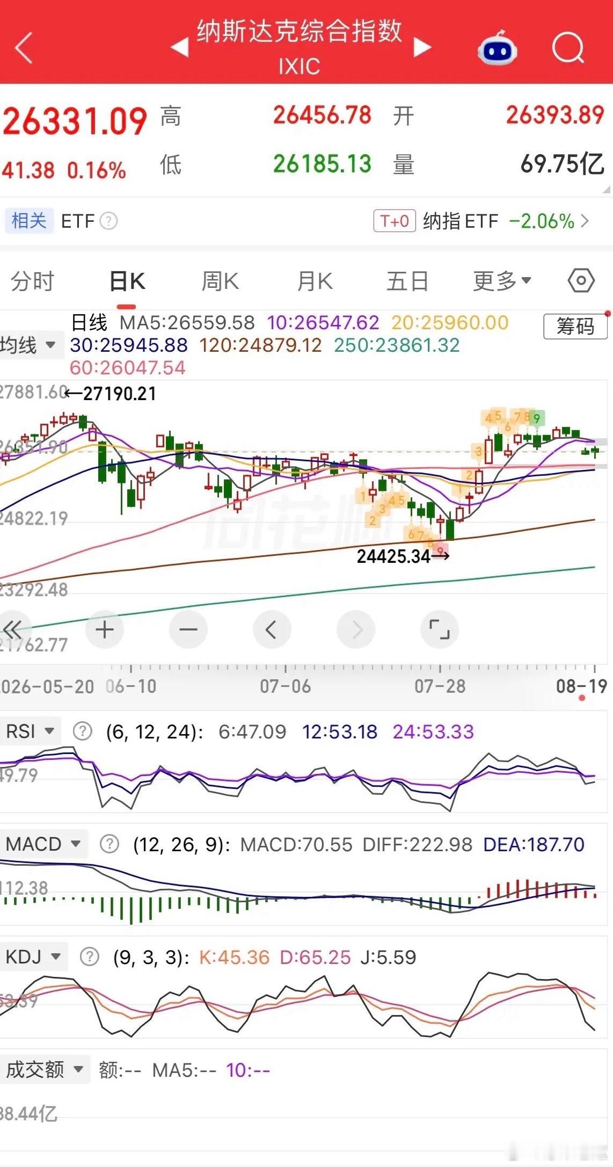The height and width of the screenshot is (1167, 613).
Task: Open the MACD help question mark
Action: pyautogui.click(x=110, y=844)
